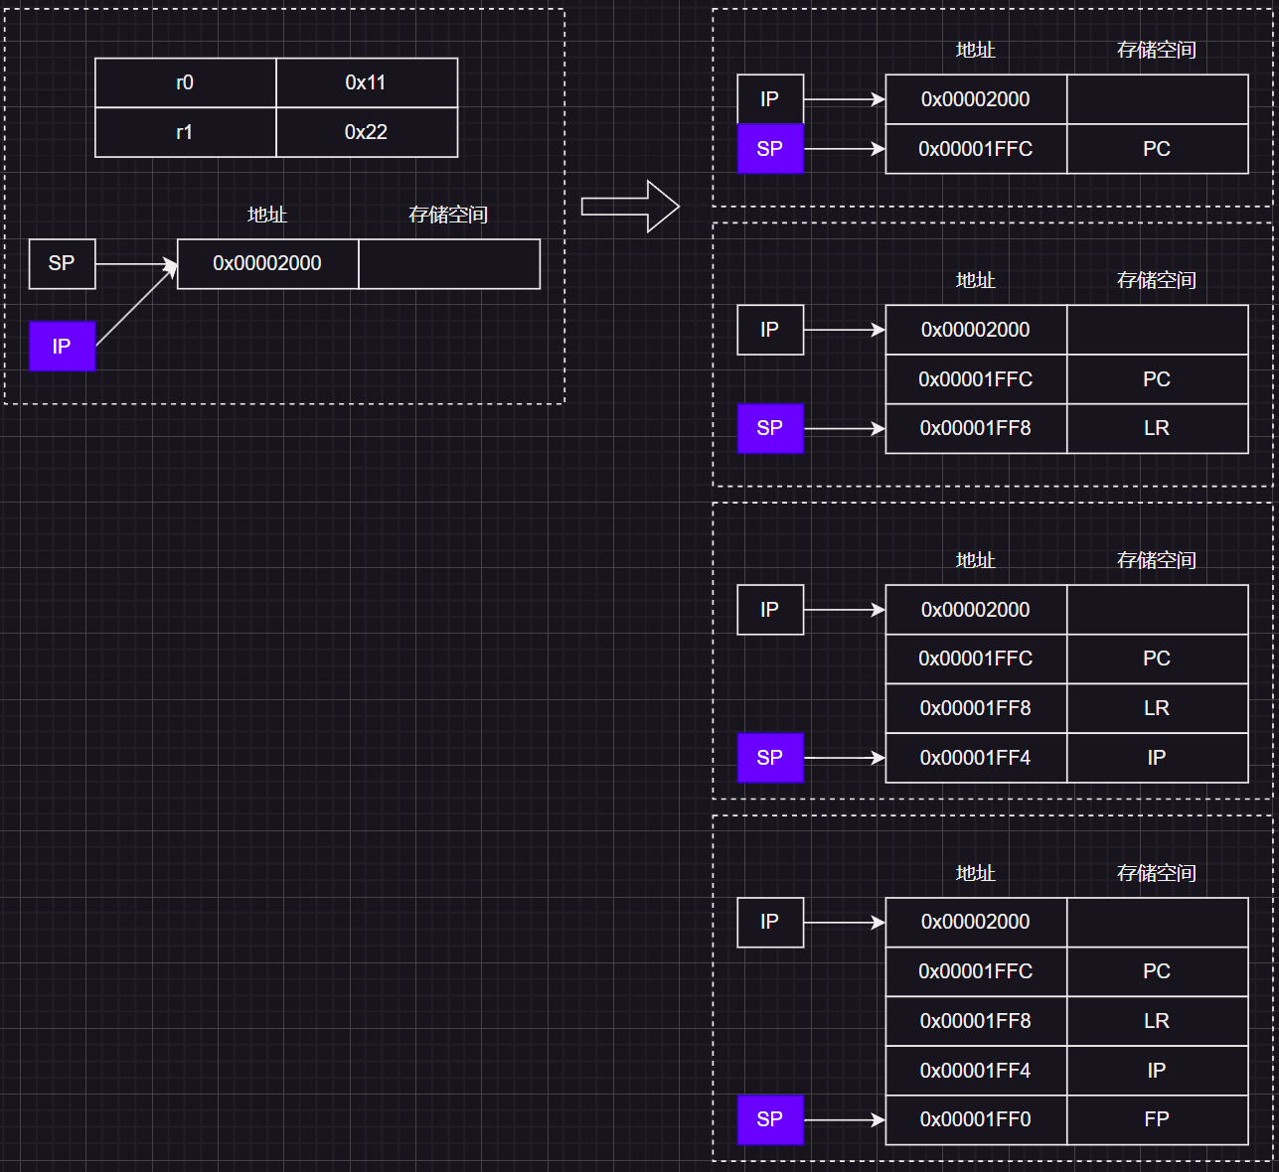Select the 存储空间 label beside the register table diagram
This screenshot has height=1172, width=1279.
[448, 215]
